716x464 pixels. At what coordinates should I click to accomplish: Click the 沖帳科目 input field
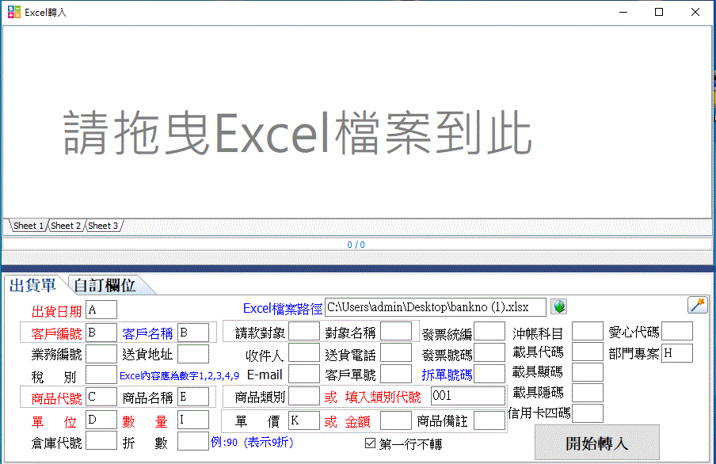[588, 332]
